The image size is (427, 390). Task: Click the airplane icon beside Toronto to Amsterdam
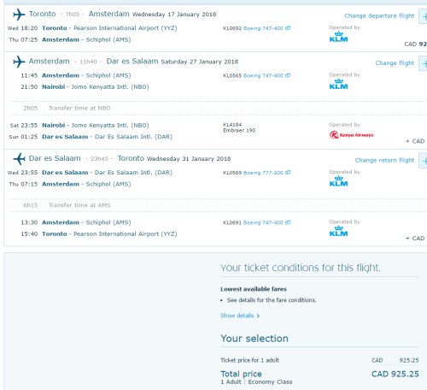coord(19,15)
